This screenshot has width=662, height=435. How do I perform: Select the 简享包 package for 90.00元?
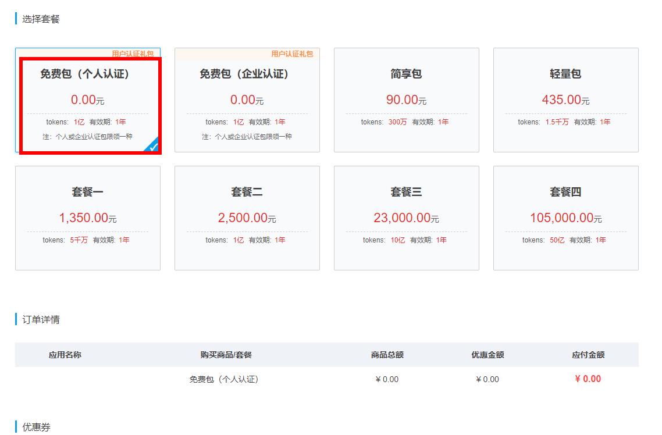pyautogui.click(x=406, y=100)
